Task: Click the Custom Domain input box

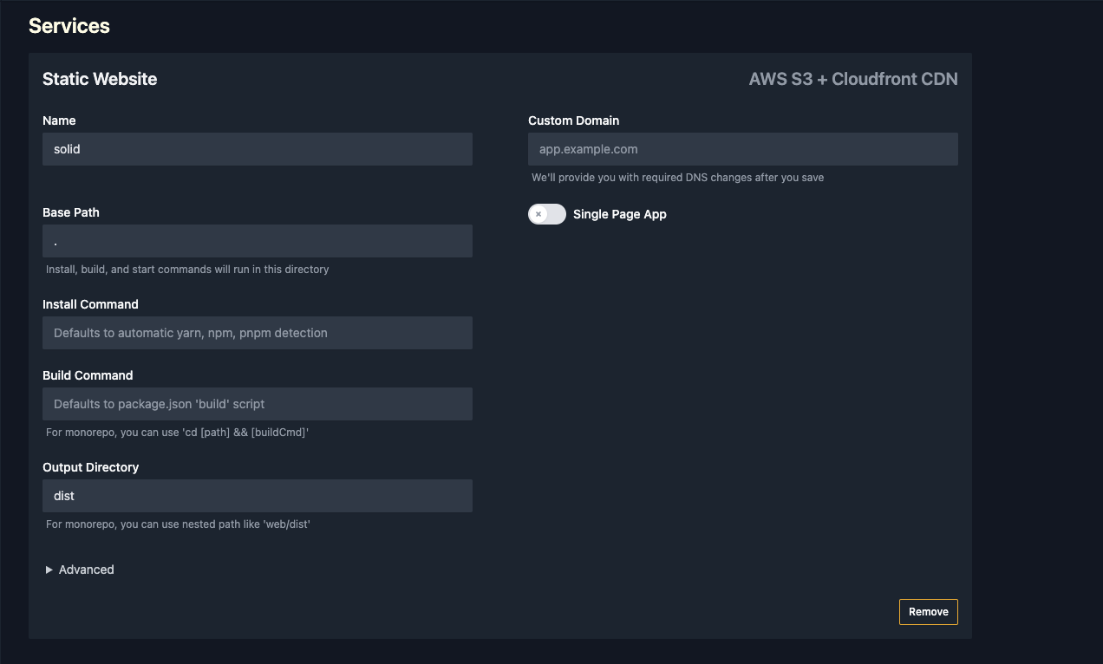Action: [x=742, y=149]
